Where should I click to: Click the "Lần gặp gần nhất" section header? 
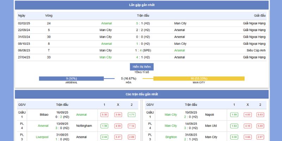tap(142, 5)
